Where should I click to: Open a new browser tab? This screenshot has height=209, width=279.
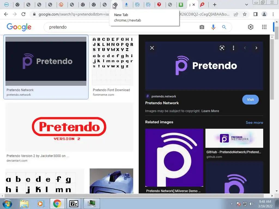click(x=215, y=5)
